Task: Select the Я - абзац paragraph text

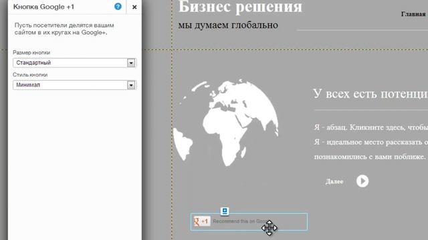Action: 371,142
